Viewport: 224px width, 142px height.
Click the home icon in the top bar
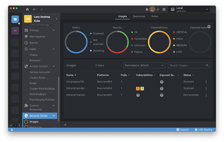27,9
